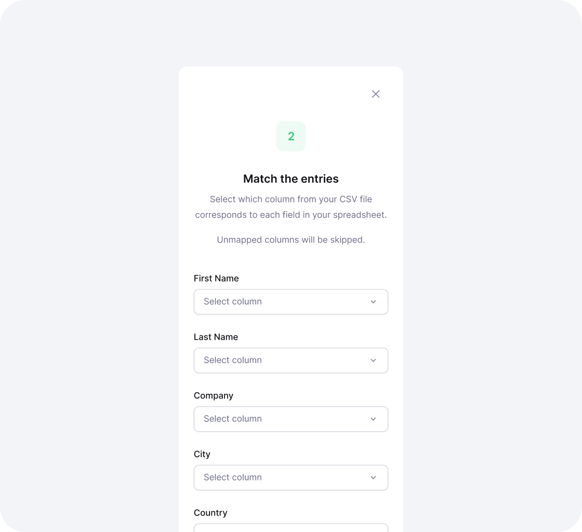Screen dimensions: 582x532
Task: Click the chevron icon in the City dropdown
Action: coord(373,477)
